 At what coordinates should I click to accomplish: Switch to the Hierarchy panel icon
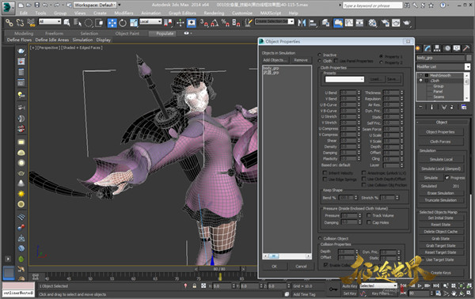click(x=437, y=48)
